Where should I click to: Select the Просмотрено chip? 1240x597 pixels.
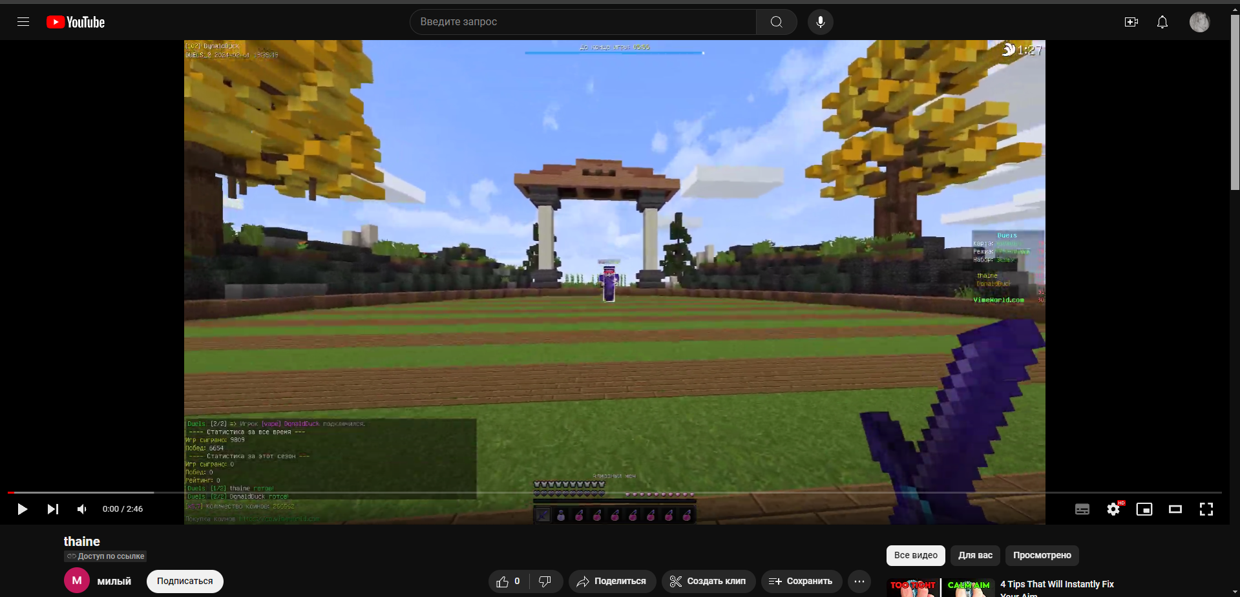(x=1042, y=556)
